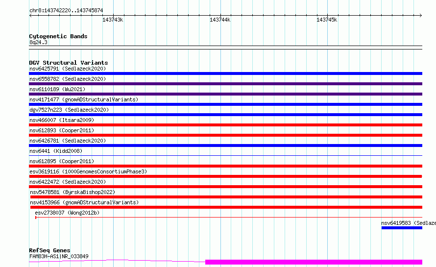Click the nsv6110189 (Wu2021) label
The image size is (436, 267).
pyautogui.click(x=57, y=89)
